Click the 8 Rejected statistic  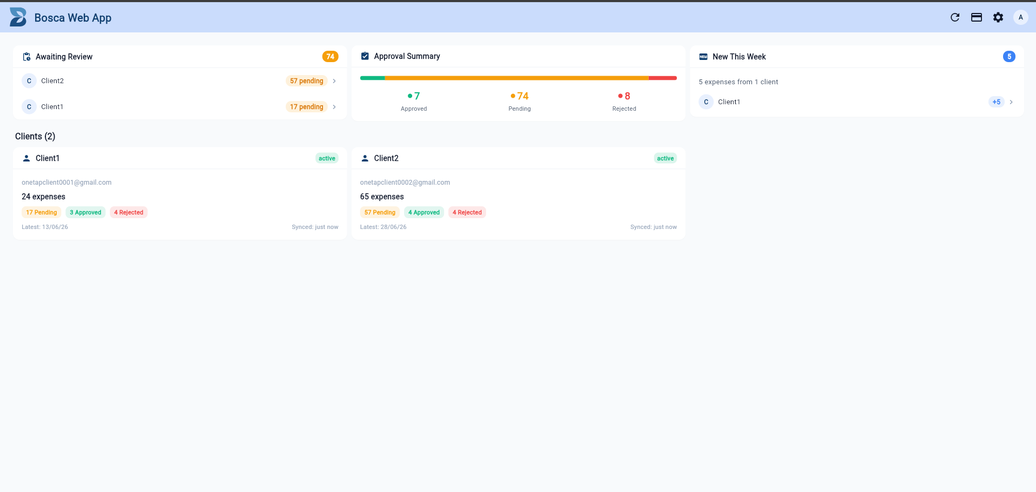(624, 102)
